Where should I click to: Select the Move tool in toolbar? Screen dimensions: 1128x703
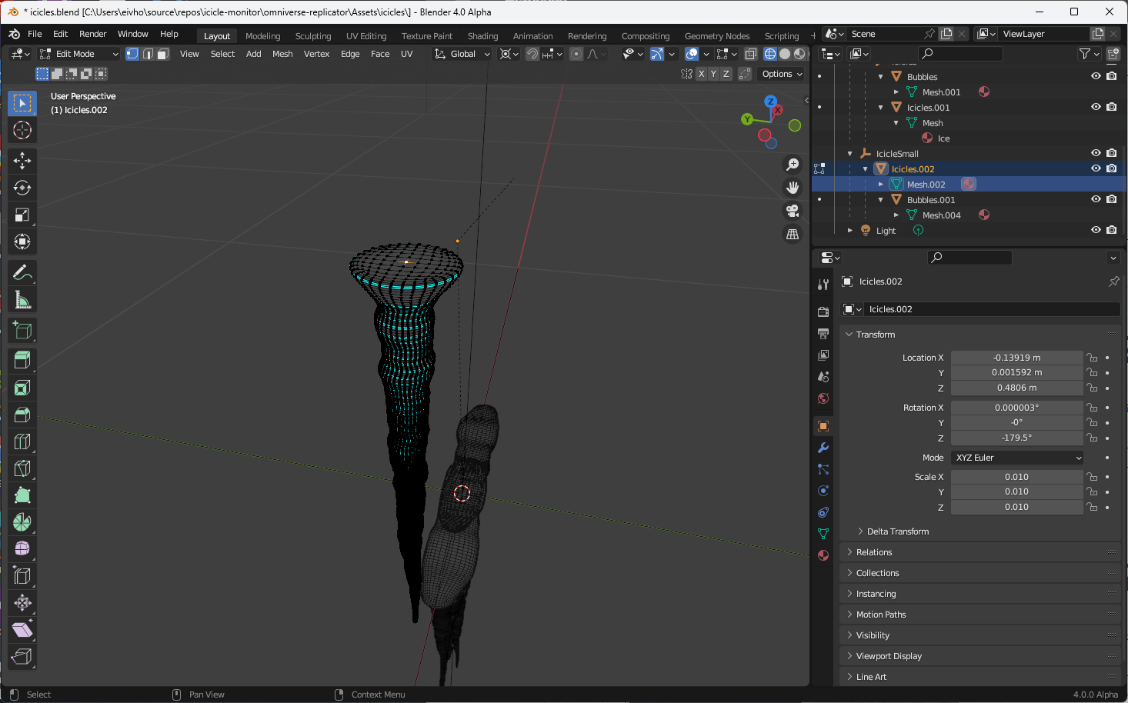(22, 160)
